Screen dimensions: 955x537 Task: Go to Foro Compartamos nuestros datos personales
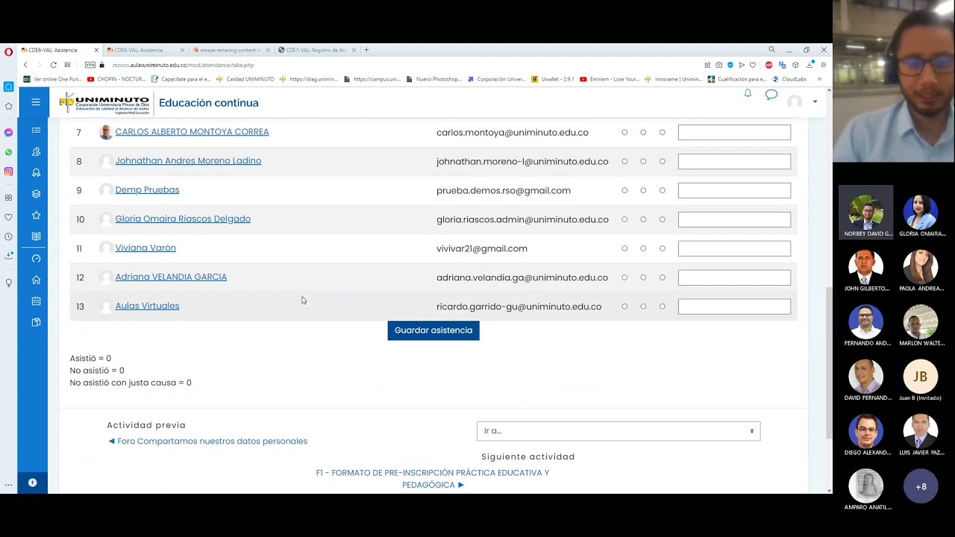pos(207,442)
